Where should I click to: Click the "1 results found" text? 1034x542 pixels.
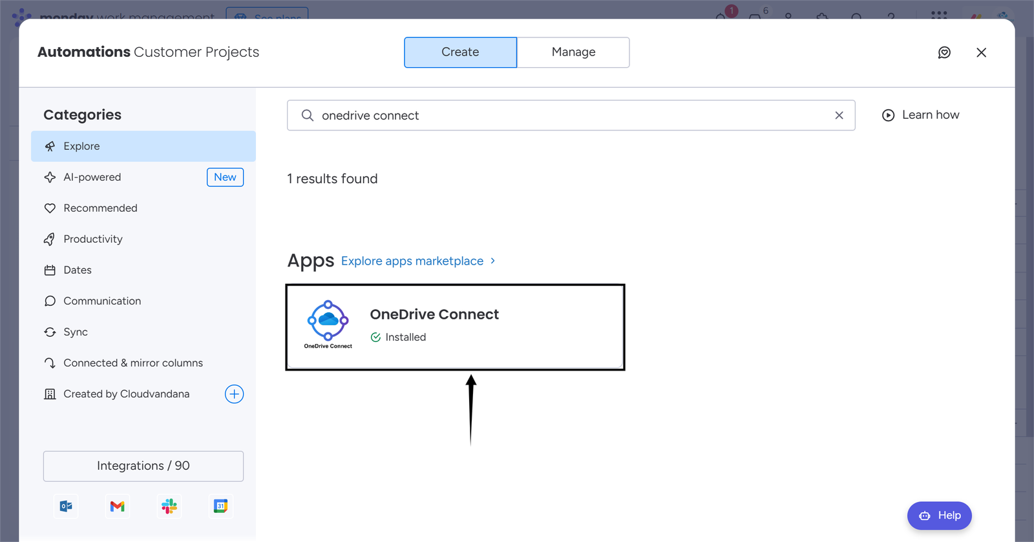[x=332, y=179]
